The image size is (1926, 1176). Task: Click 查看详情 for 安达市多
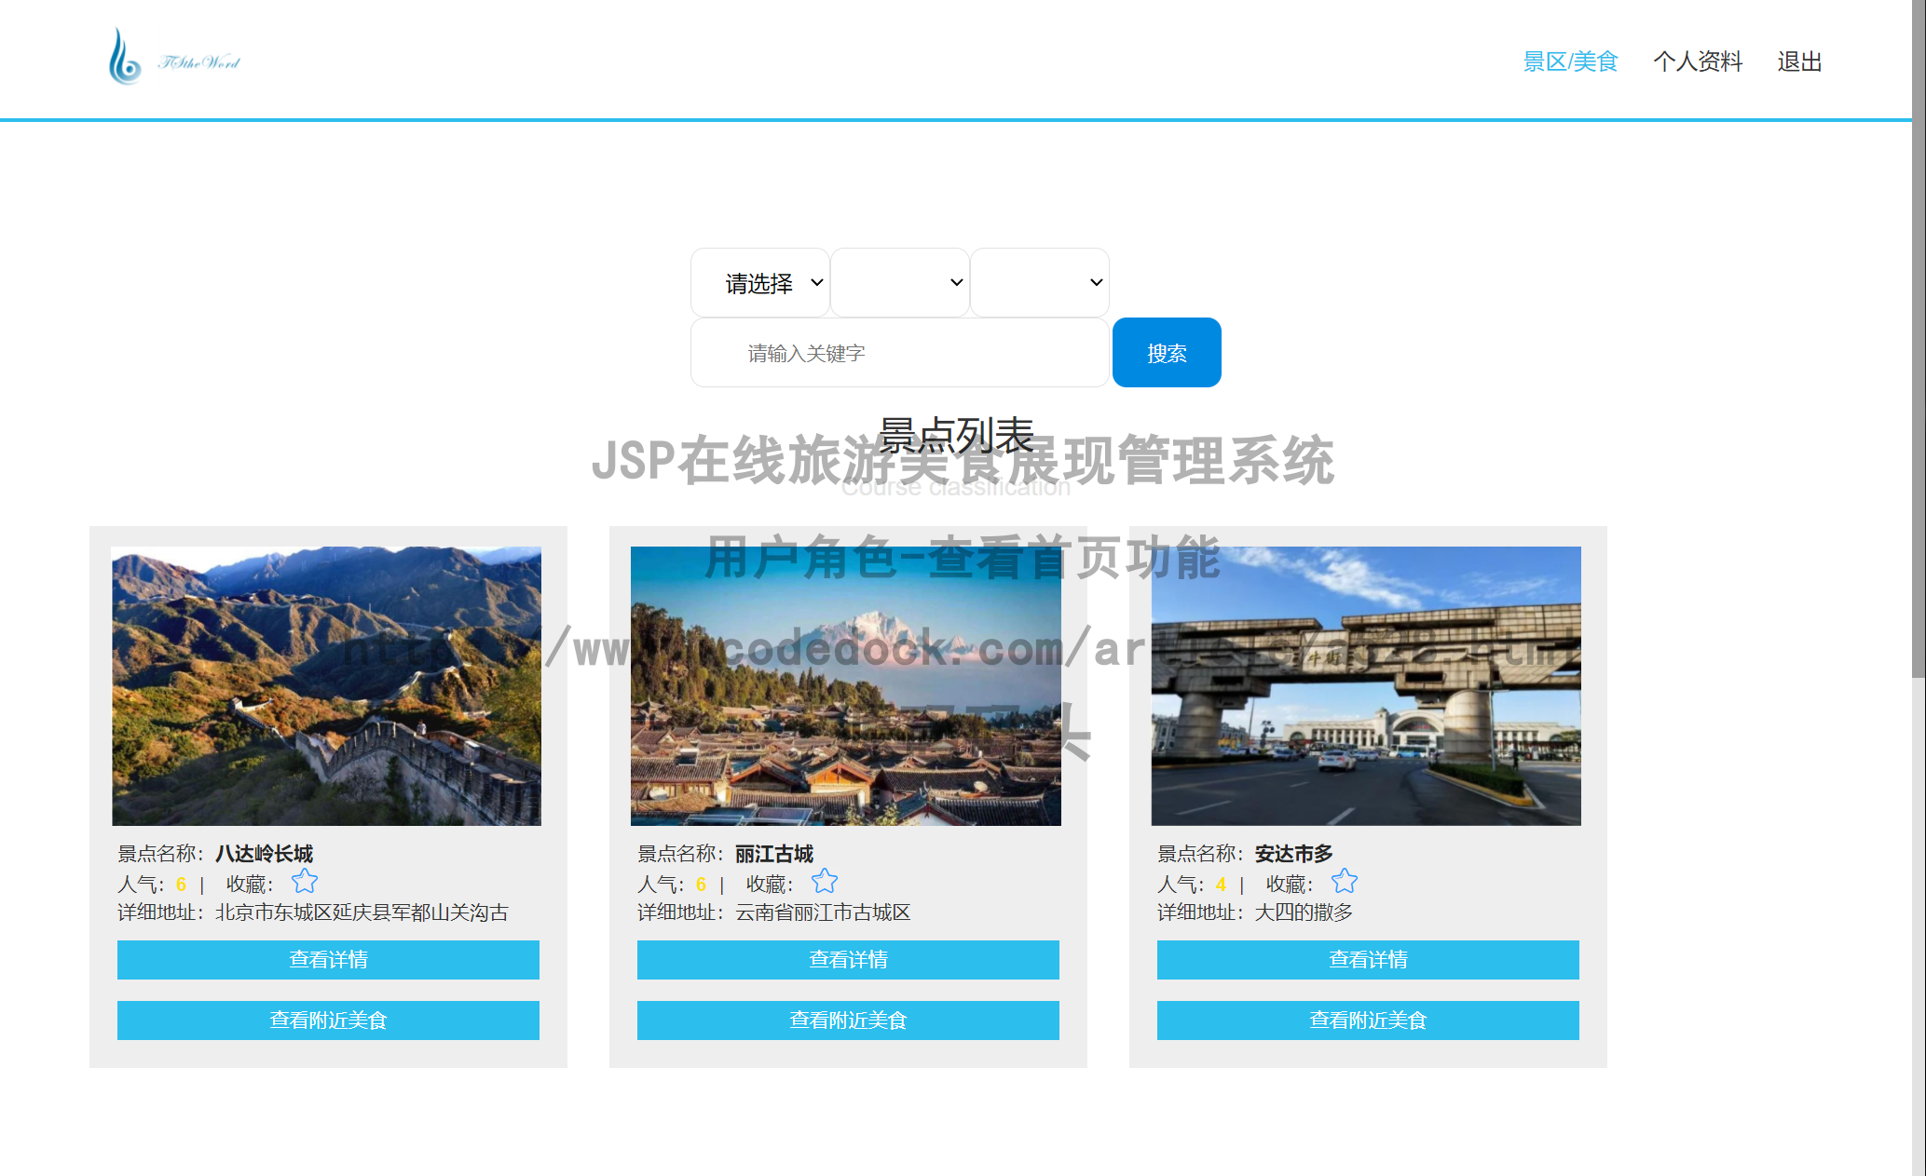1367,960
